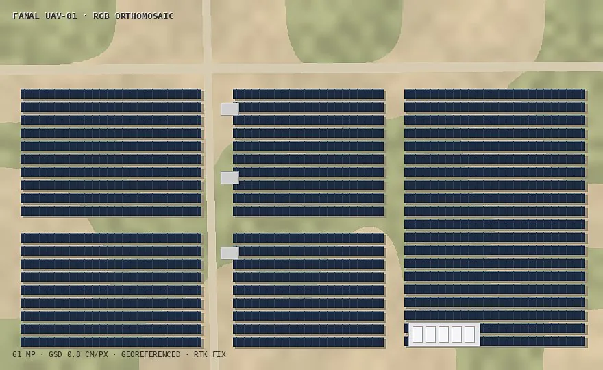Select the lowest grey inverter box
The width and height of the screenshot is (603, 370).
(x=230, y=253)
